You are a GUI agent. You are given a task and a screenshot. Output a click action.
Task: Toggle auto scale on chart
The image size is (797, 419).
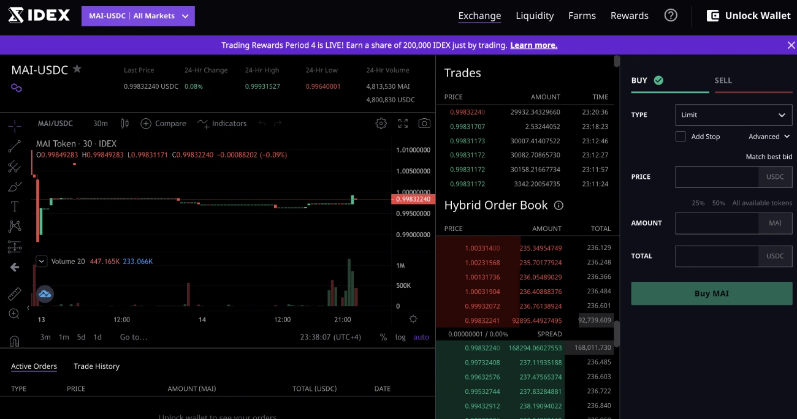(421, 337)
